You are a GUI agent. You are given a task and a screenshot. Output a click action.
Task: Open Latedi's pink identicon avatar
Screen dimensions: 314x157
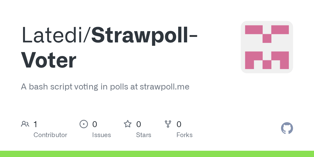coord(267,47)
